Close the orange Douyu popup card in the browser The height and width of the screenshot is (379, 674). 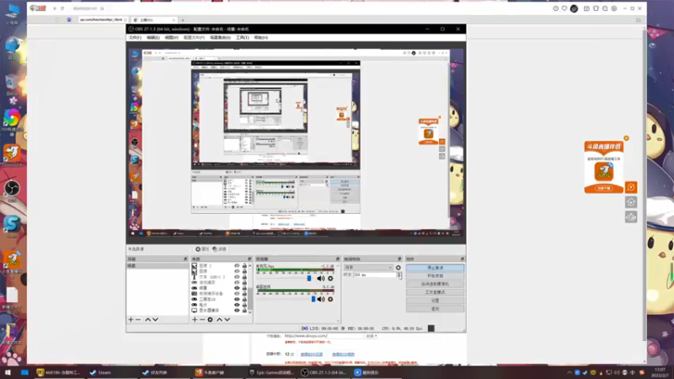(x=626, y=138)
